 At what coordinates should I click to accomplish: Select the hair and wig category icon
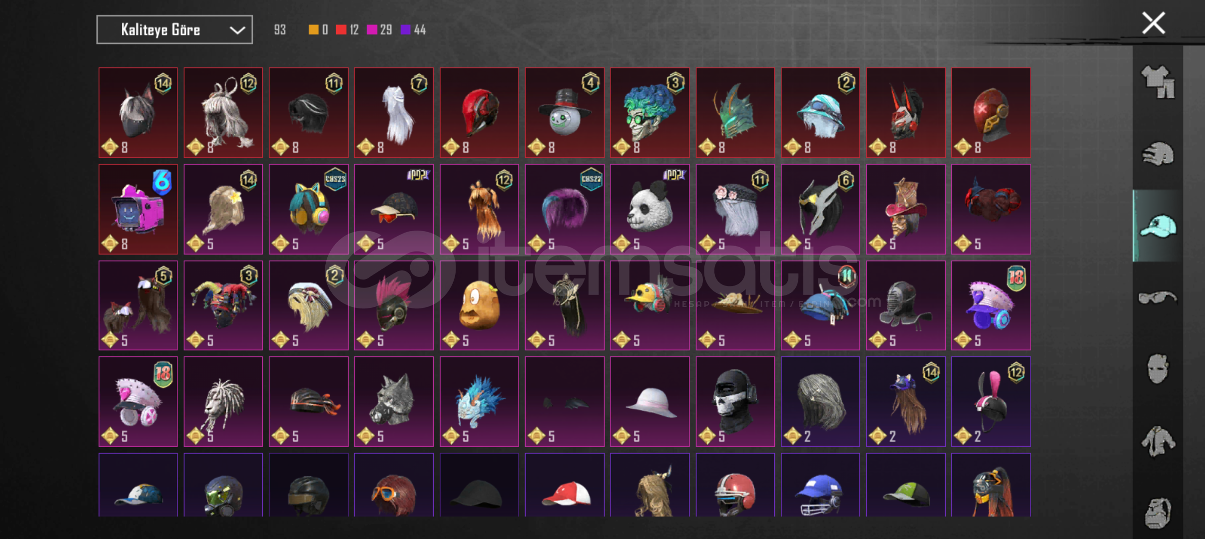(1158, 154)
